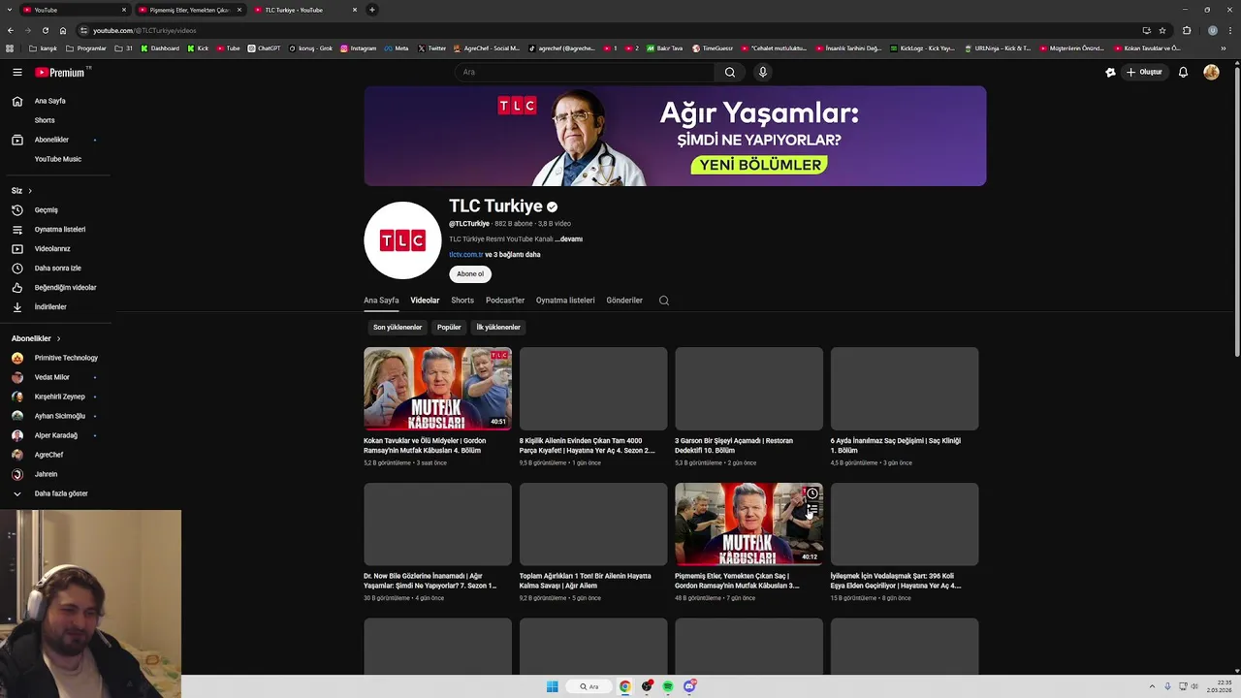Start voice search with microphone icon
Viewport: 1241px width, 698px height.
tap(763, 72)
